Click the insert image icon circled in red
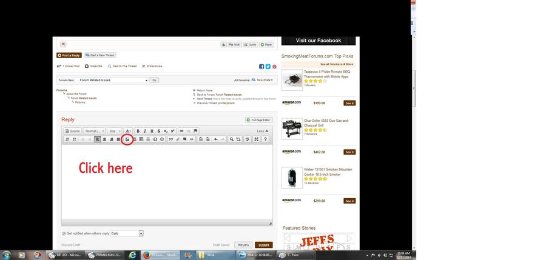This screenshot has width=546, height=260. click(x=127, y=139)
